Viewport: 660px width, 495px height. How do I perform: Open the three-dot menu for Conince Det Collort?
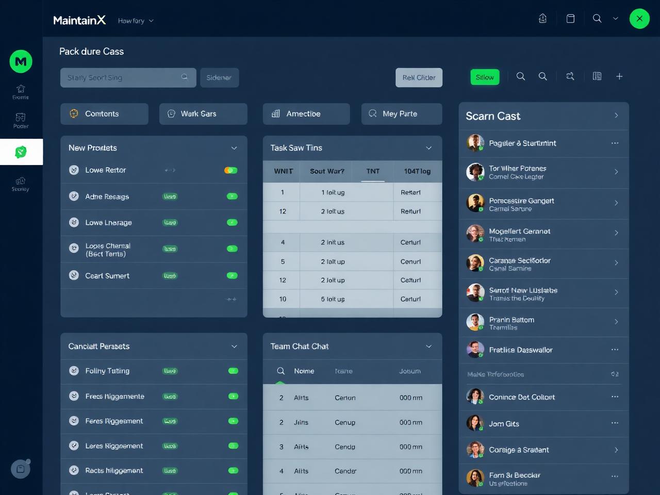tap(615, 397)
